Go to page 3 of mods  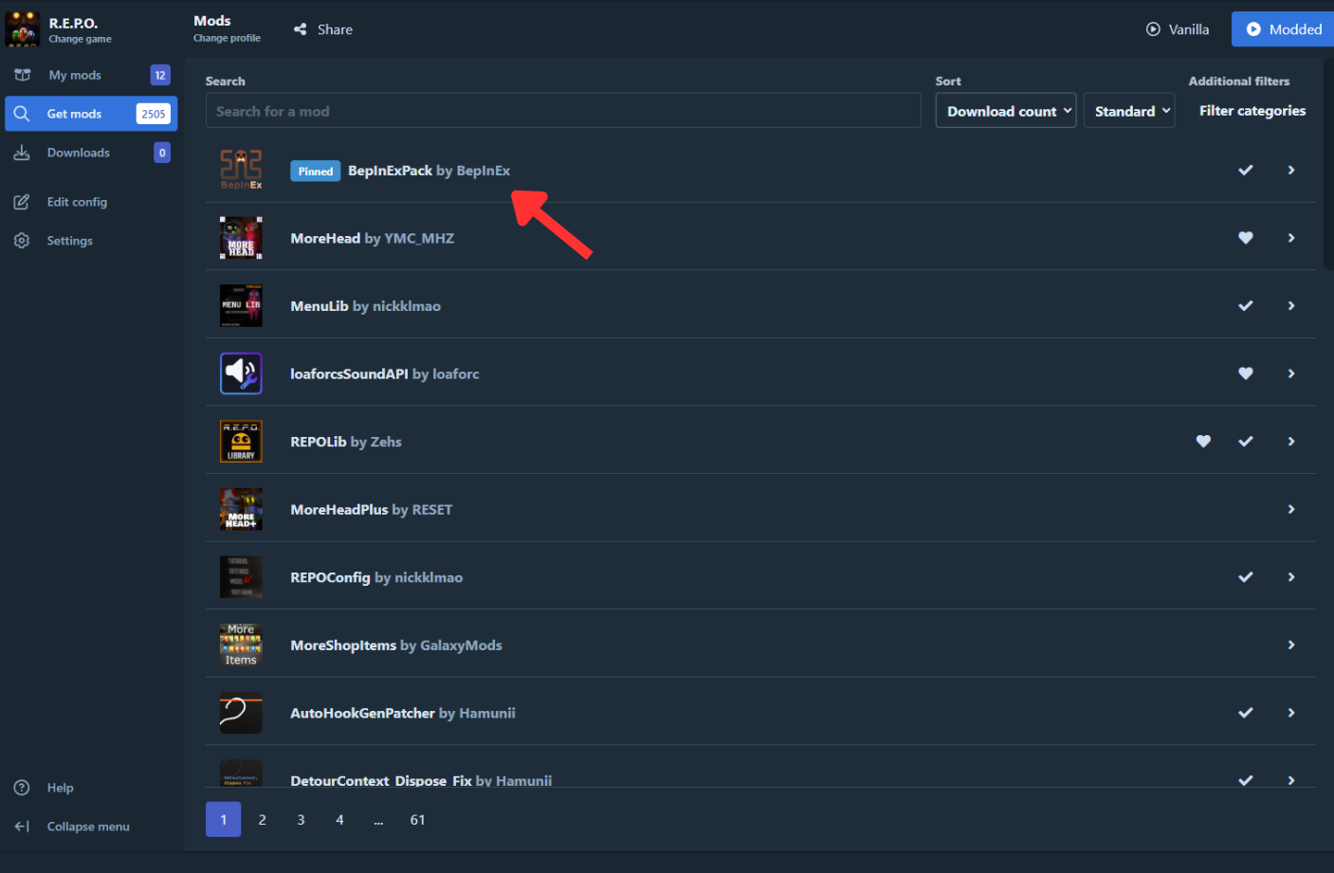point(302,820)
